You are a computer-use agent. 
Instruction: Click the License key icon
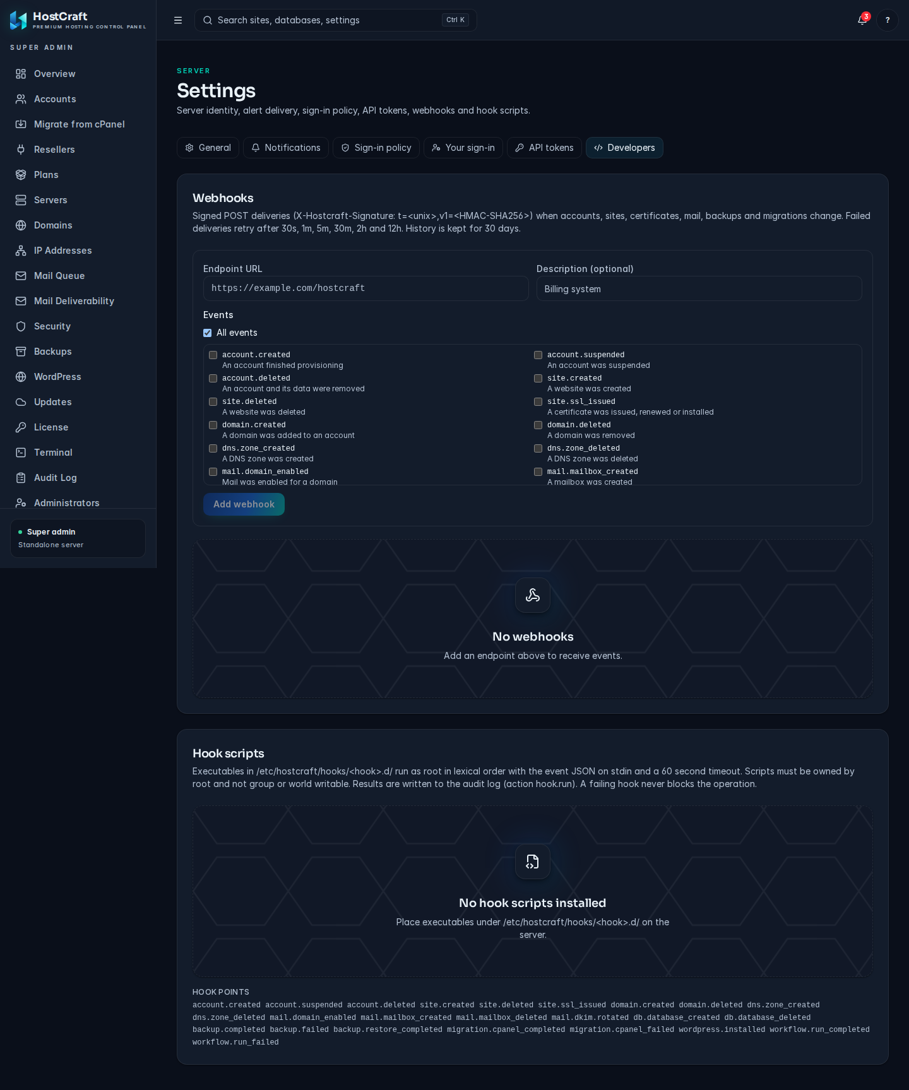pyautogui.click(x=21, y=427)
